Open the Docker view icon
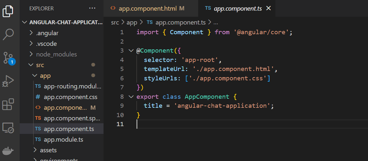368x161 pixels. [8, 151]
